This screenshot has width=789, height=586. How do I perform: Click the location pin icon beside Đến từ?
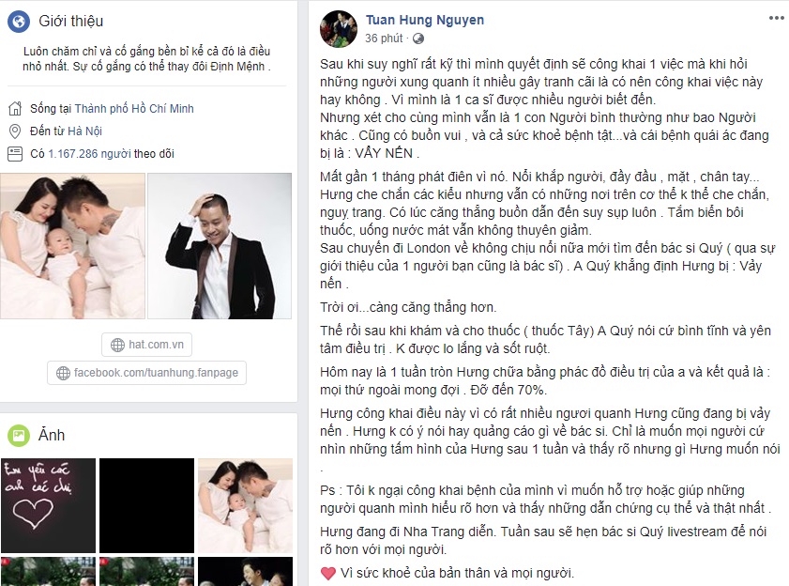pos(15,131)
